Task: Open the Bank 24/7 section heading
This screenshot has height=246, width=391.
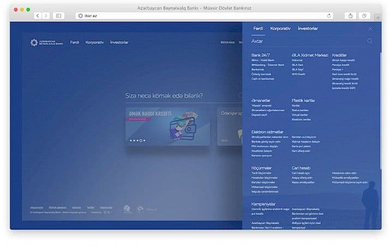Action: (x=261, y=55)
